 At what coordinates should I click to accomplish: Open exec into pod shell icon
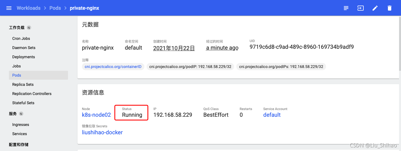[361, 8]
